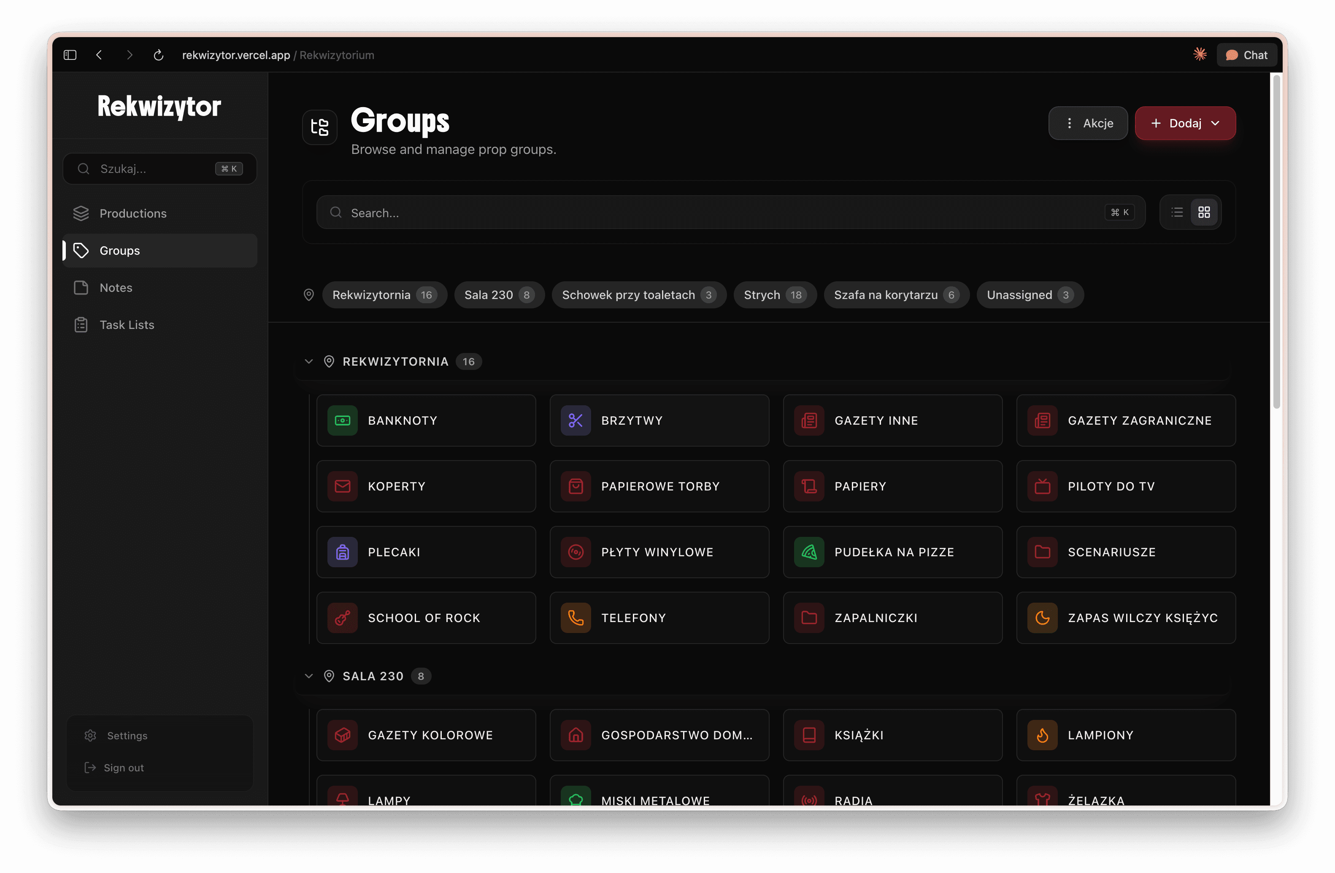Click the orange asterisk icon near Chat
The image size is (1335, 873).
click(1200, 54)
